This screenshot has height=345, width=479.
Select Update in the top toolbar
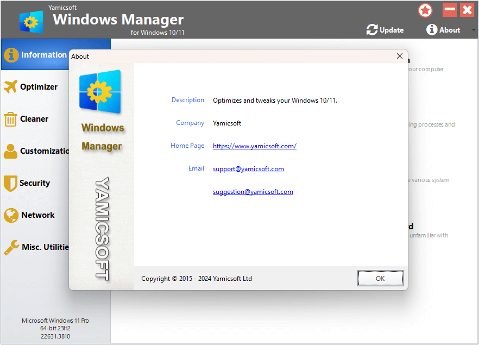pos(390,30)
